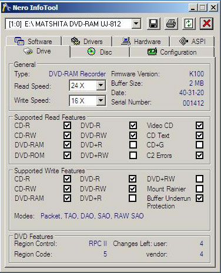Click the red X exit icon
Screen dimensions: 221x273
coord(206,24)
